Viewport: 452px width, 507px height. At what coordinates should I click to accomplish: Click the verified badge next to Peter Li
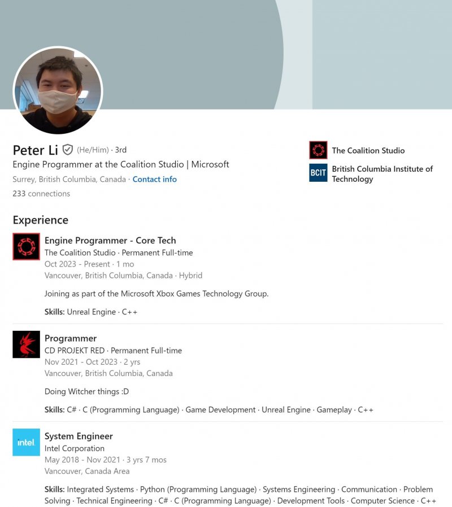[68, 150]
